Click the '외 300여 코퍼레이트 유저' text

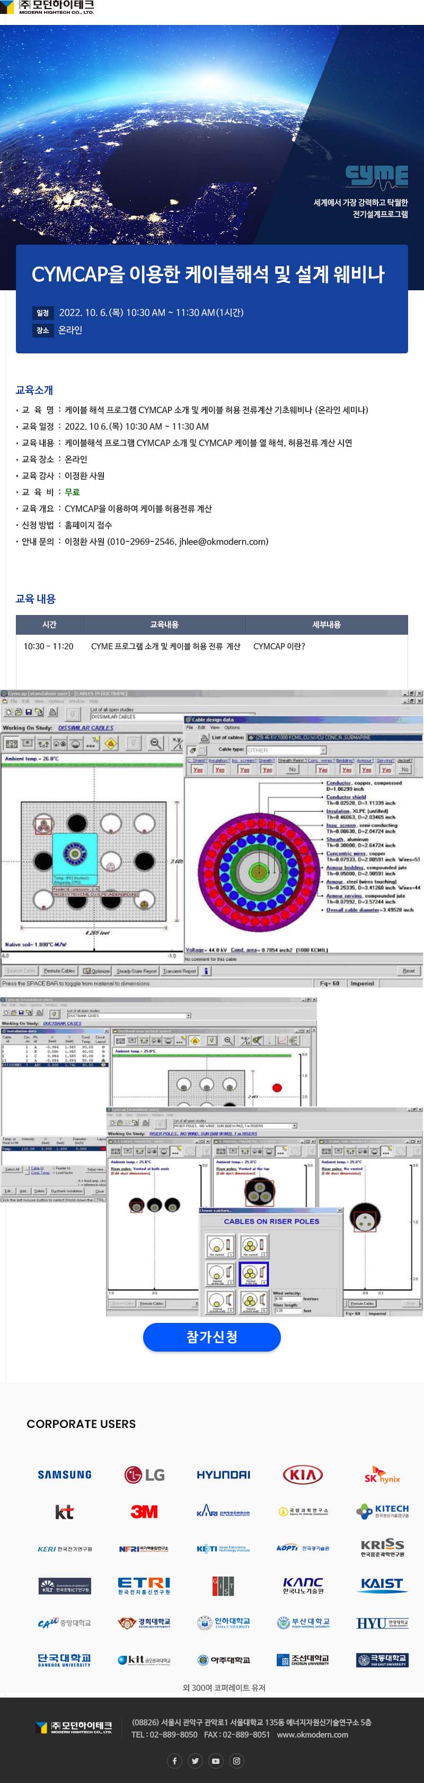[x=224, y=1687]
